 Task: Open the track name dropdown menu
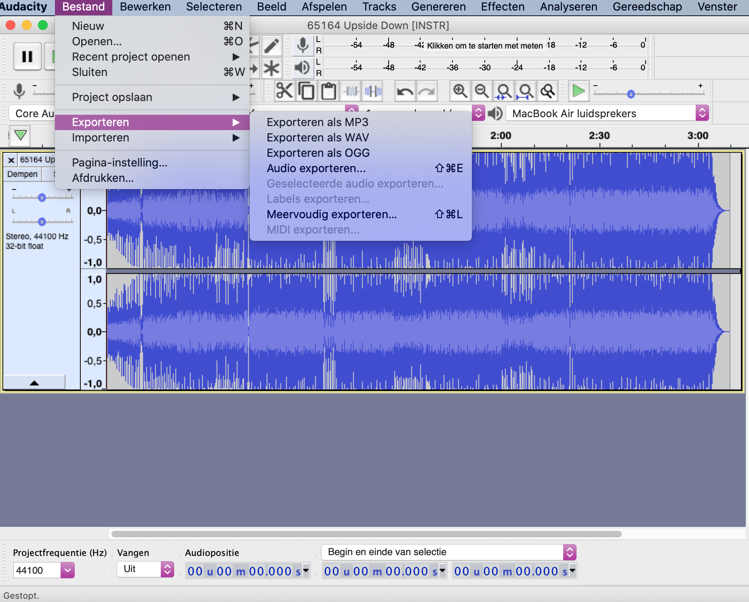37,160
